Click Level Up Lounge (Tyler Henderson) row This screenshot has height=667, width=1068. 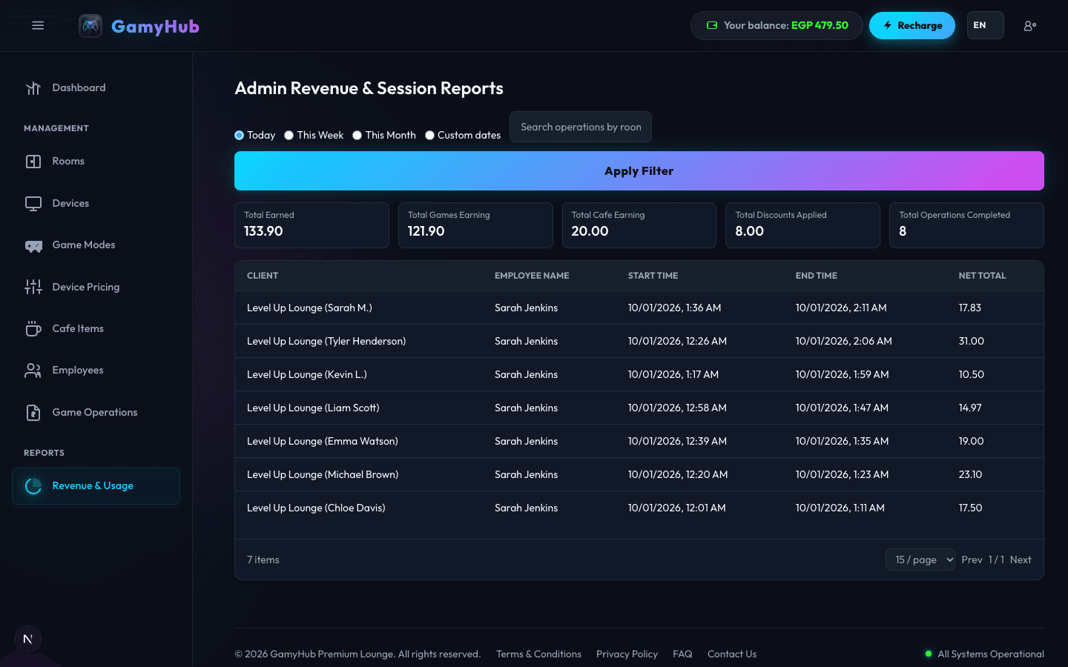(x=639, y=341)
